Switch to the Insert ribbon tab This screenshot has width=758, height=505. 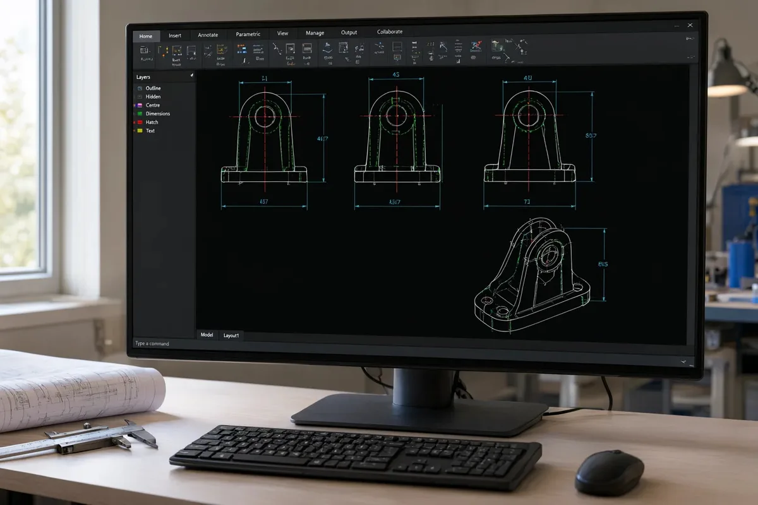(x=175, y=36)
